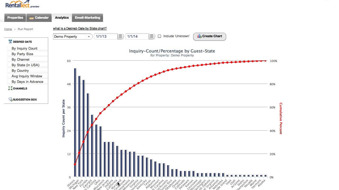The width and height of the screenshot is (339, 190).
Task: Click the Cumulative Percent axis label
Action: 281,118
